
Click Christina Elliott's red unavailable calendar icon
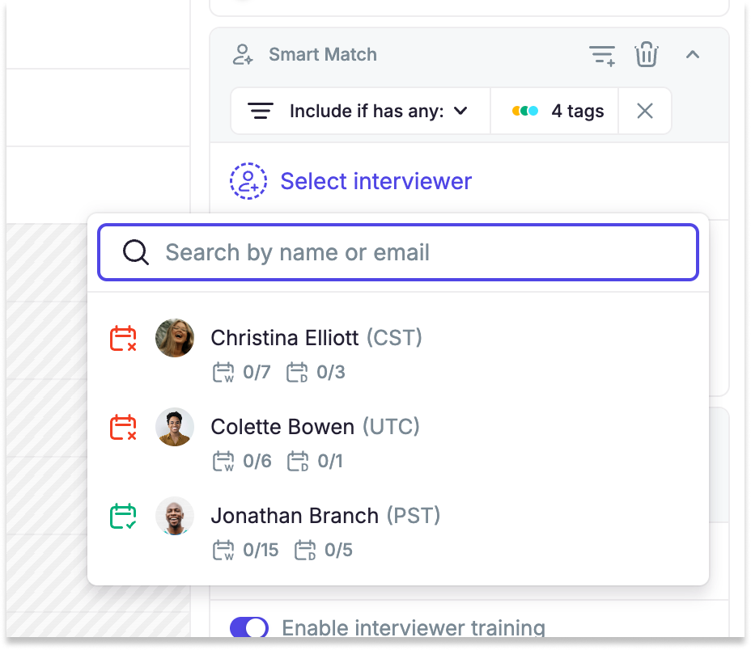pos(123,339)
